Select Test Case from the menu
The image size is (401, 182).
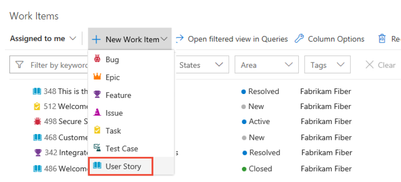tap(131, 148)
